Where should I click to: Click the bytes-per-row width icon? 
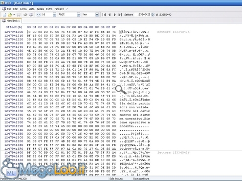click(38, 15)
